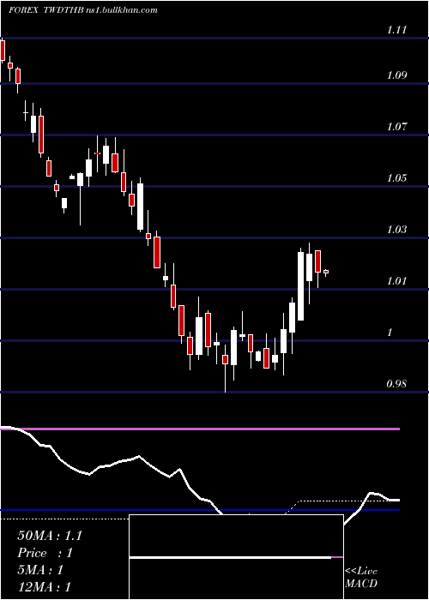Click the 1.07 price axis label
The image size is (429, 600).
pos(396,127)
